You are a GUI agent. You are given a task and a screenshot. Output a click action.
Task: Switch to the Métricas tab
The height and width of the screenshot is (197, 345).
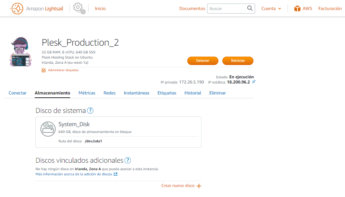[87, 93]
